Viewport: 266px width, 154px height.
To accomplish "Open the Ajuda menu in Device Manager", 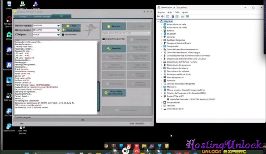I will tap(185, 12).
